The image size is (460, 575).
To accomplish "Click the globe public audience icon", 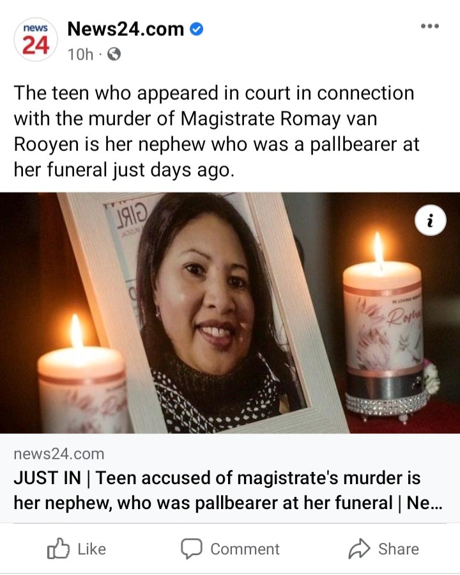I will point(114,54).
